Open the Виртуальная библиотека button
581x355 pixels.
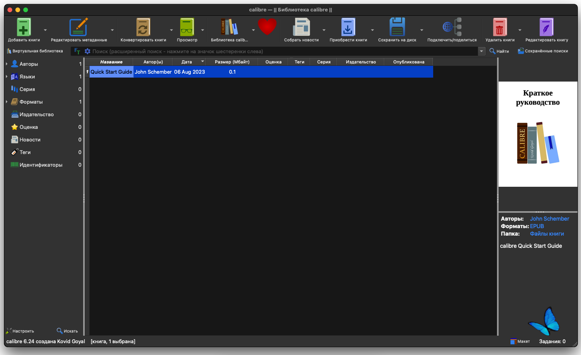click(x=35, y=51)
